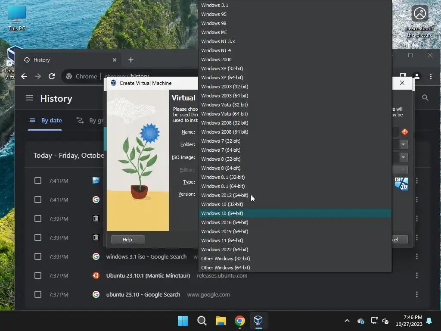
Task: Choose Windows 7 (32-bit)
Action: 295,141
